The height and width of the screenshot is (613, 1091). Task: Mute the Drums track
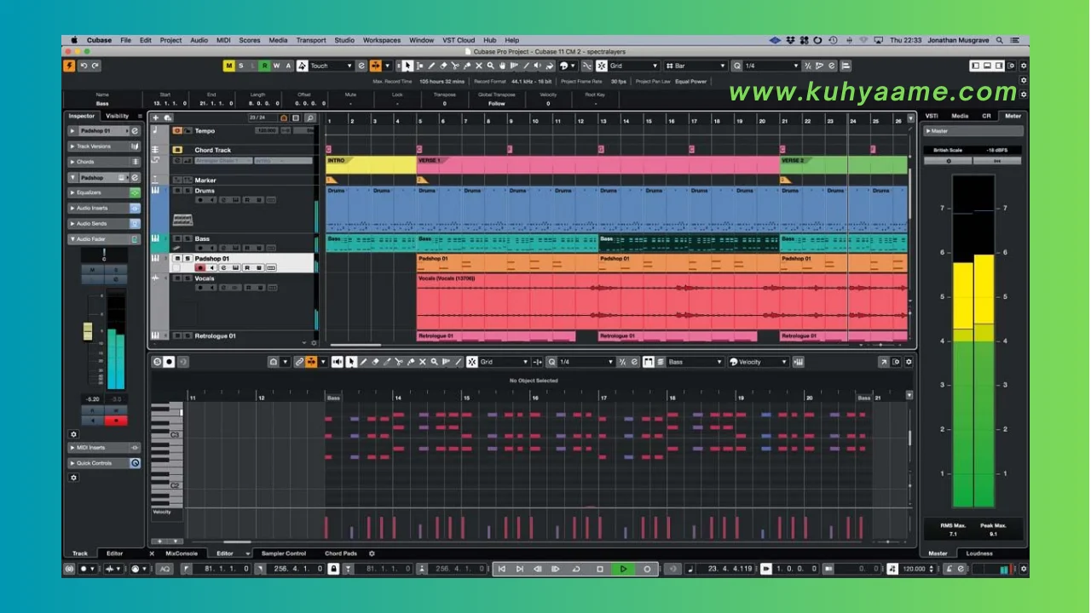tap(177, 191)
